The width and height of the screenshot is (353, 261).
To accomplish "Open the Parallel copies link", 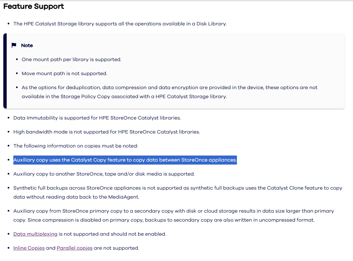I will pyautogui.click(x=74, y=248).
